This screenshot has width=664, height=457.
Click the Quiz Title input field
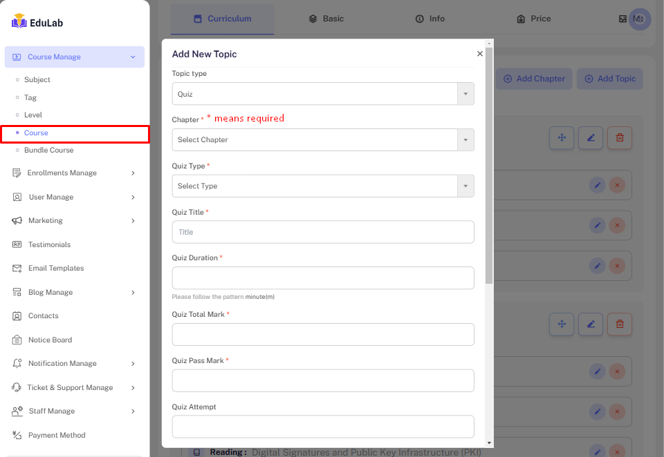click(x=322, y=232)
